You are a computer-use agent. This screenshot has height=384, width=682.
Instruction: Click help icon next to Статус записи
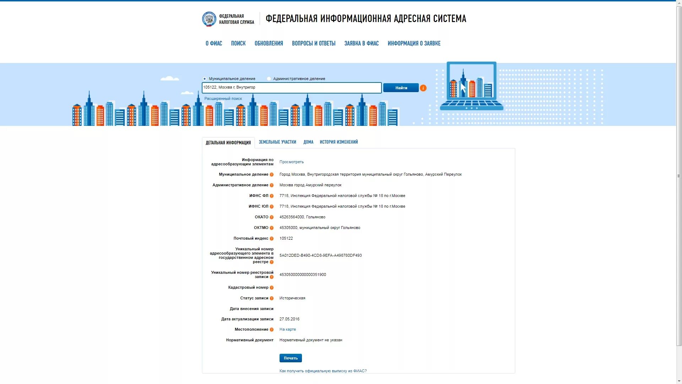pyautogui.click(x=272, y=298)
